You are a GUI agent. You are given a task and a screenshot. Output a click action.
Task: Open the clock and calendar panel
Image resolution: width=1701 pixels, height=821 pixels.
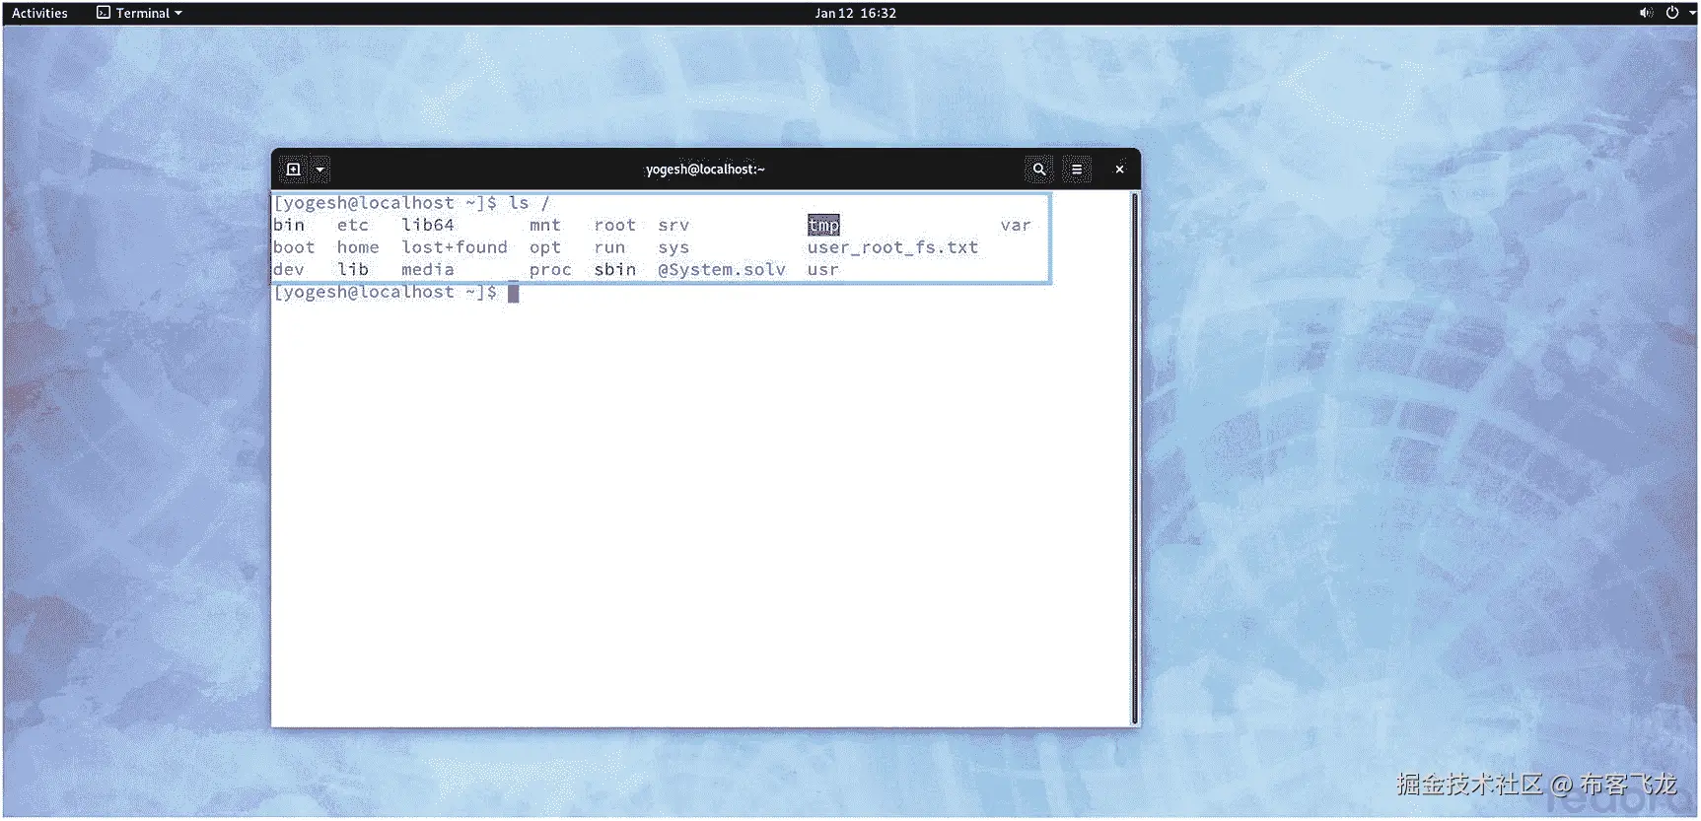coord(855,13)
